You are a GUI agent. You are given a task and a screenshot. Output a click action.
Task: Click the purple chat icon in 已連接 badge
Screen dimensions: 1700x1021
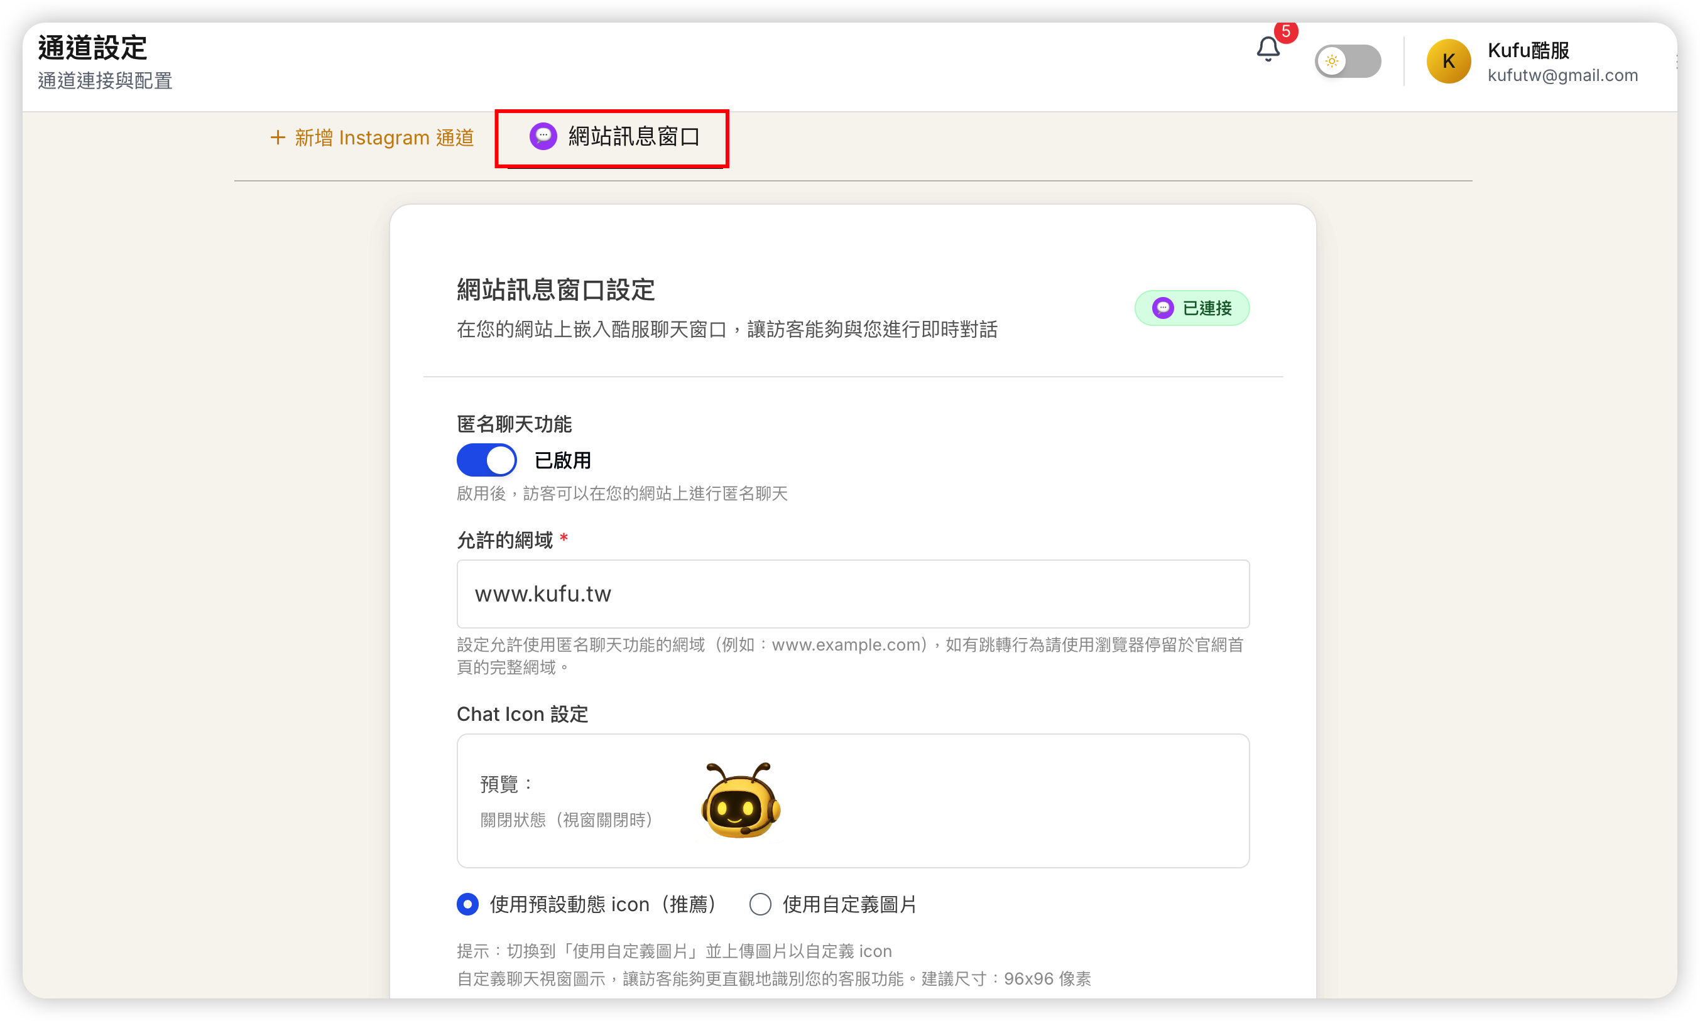point(1163,308)
